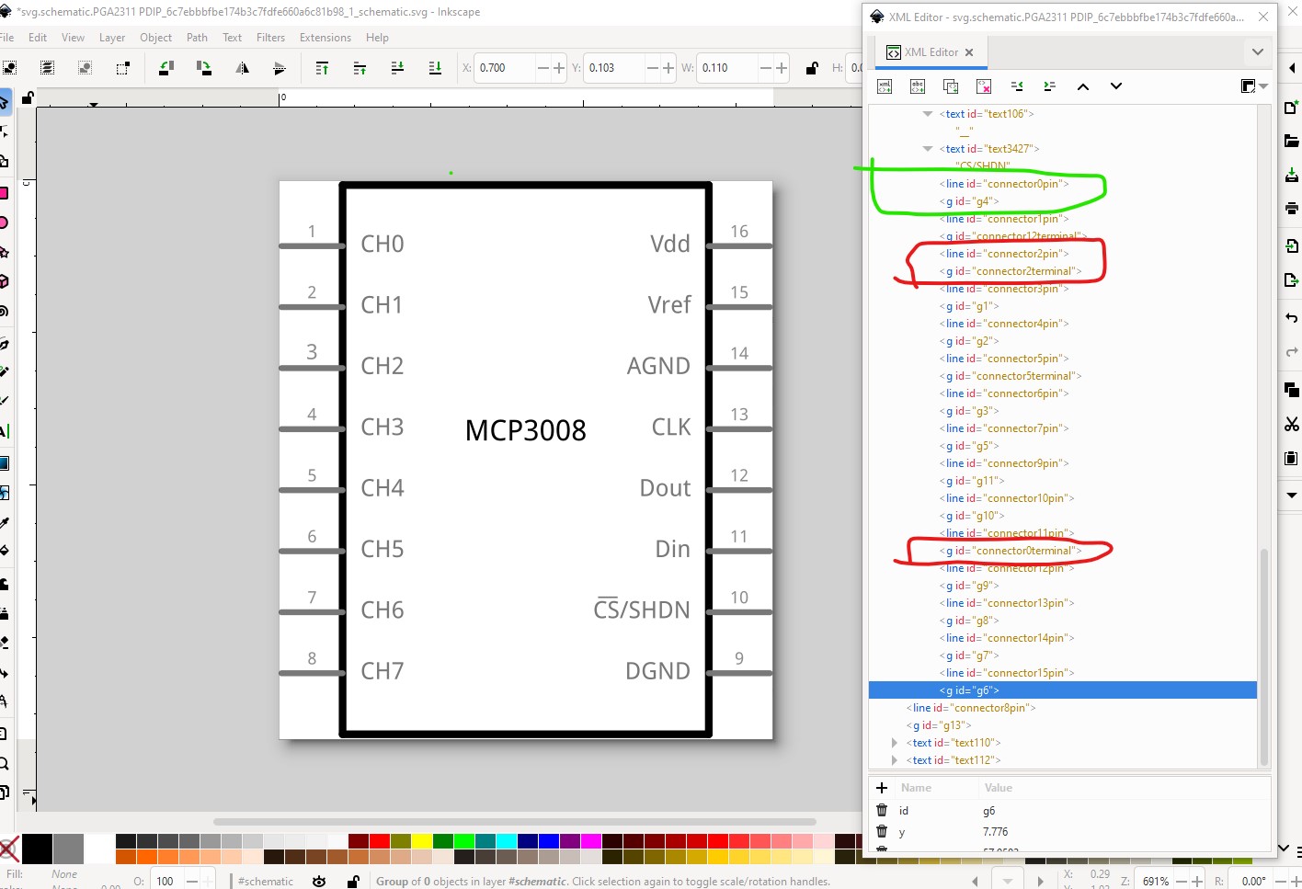Click the plus icon to add an attribute

882,788
